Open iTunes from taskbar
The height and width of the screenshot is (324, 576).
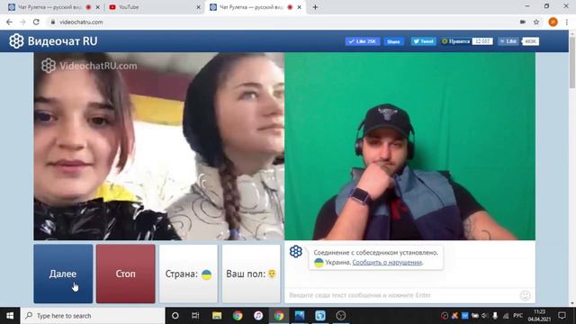click(258, 316)
